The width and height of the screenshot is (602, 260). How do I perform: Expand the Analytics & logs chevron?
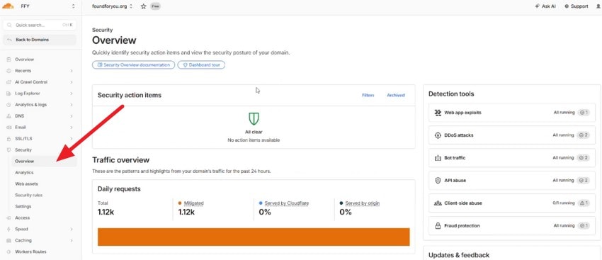pos(72,105)
